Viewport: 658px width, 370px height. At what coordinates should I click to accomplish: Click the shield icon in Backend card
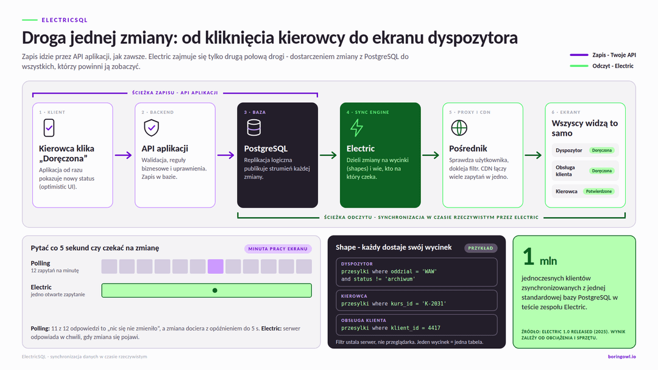(152, 128)
